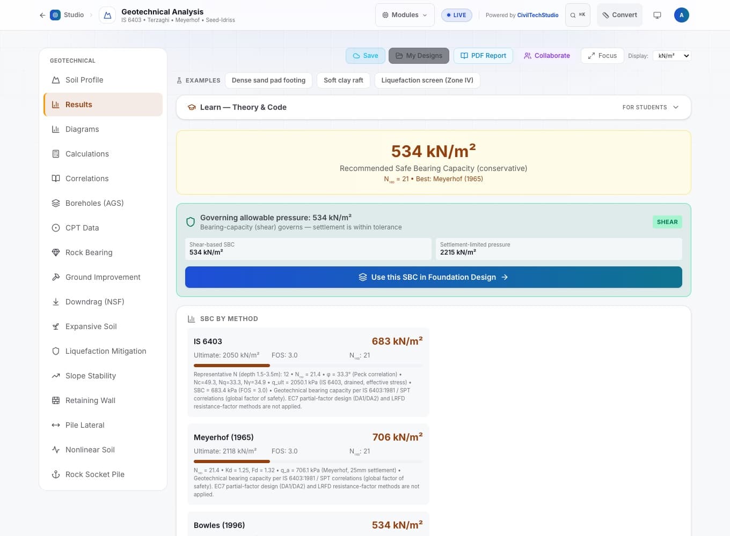Toggle the LIVE status pill
730x536 pixels.
click(x=456, y=15)
